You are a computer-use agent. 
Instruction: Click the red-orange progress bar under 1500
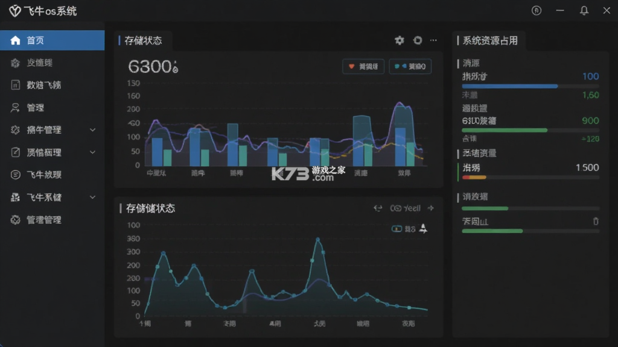pyautogui.click(x=474, y=178)
